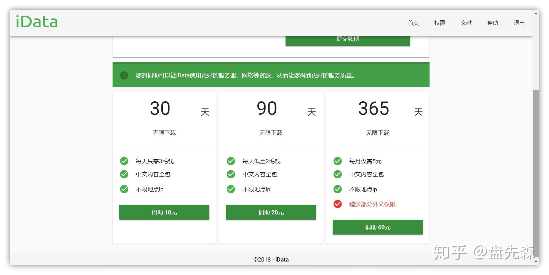549x275 pixels.
Task: Open the 帮助 menu item
Action: (493, 23)
